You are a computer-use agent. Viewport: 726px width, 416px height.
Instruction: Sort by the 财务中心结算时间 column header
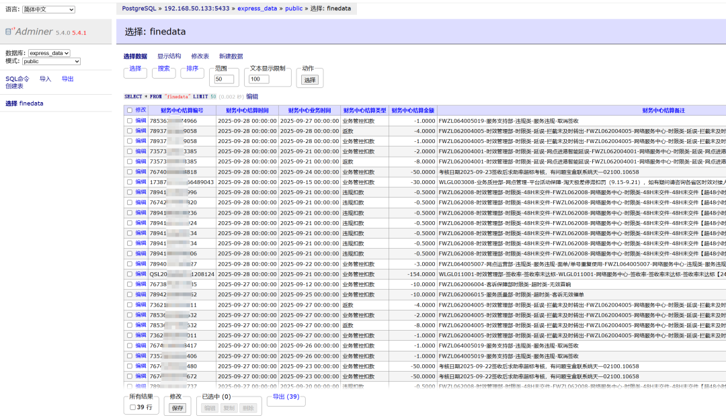247,111
